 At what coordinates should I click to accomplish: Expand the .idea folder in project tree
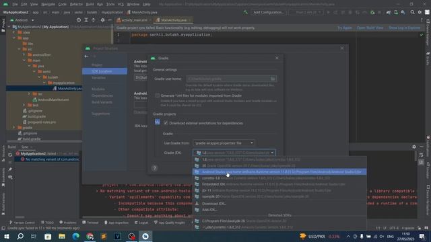click(14, 32)
